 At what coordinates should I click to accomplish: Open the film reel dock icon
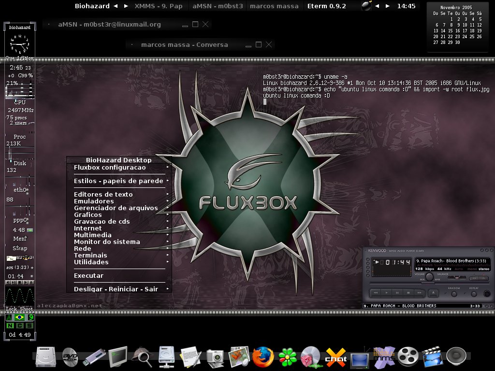408,357
